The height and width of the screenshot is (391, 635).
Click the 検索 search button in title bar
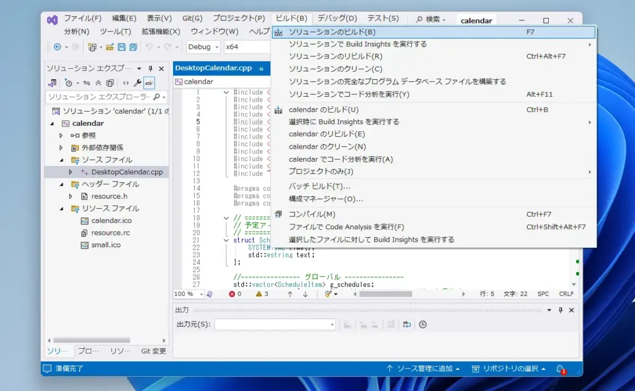(431, 19)
